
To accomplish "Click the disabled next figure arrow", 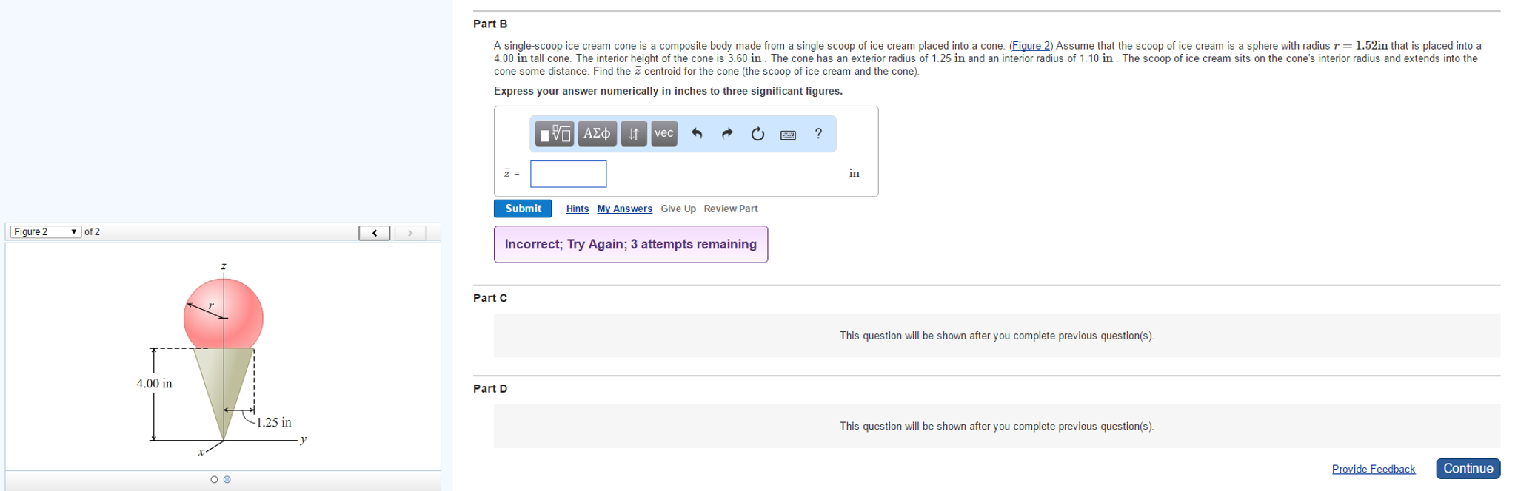I will (410, 233).
